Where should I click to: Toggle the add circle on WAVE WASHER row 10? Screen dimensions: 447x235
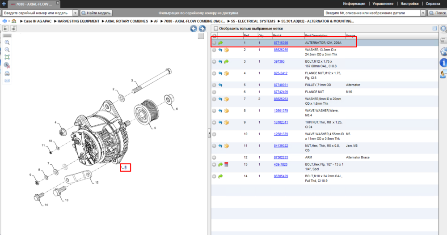click(x=214, y=134)
